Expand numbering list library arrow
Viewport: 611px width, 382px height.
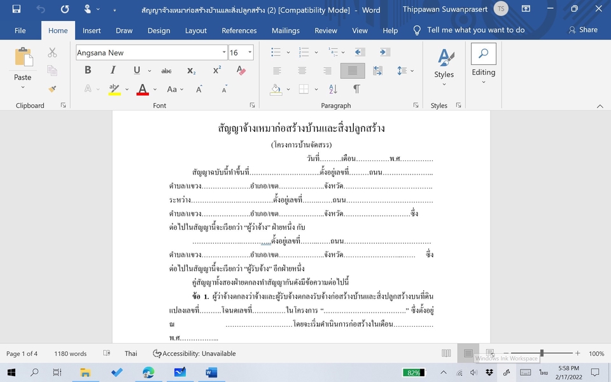[x=316, y=52]
